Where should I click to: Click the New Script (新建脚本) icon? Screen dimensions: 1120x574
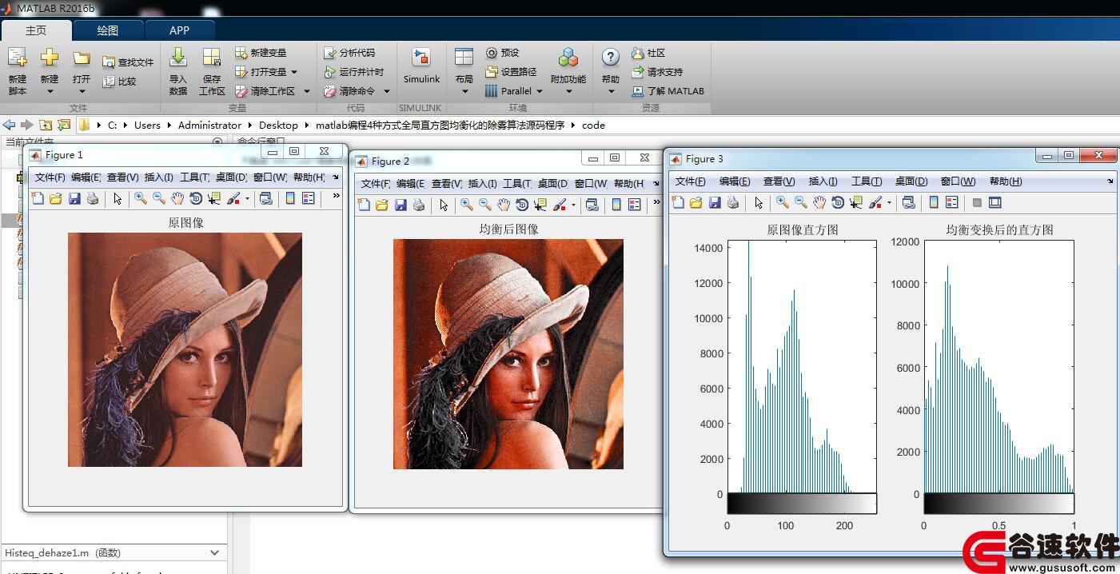tap(18, 58)
